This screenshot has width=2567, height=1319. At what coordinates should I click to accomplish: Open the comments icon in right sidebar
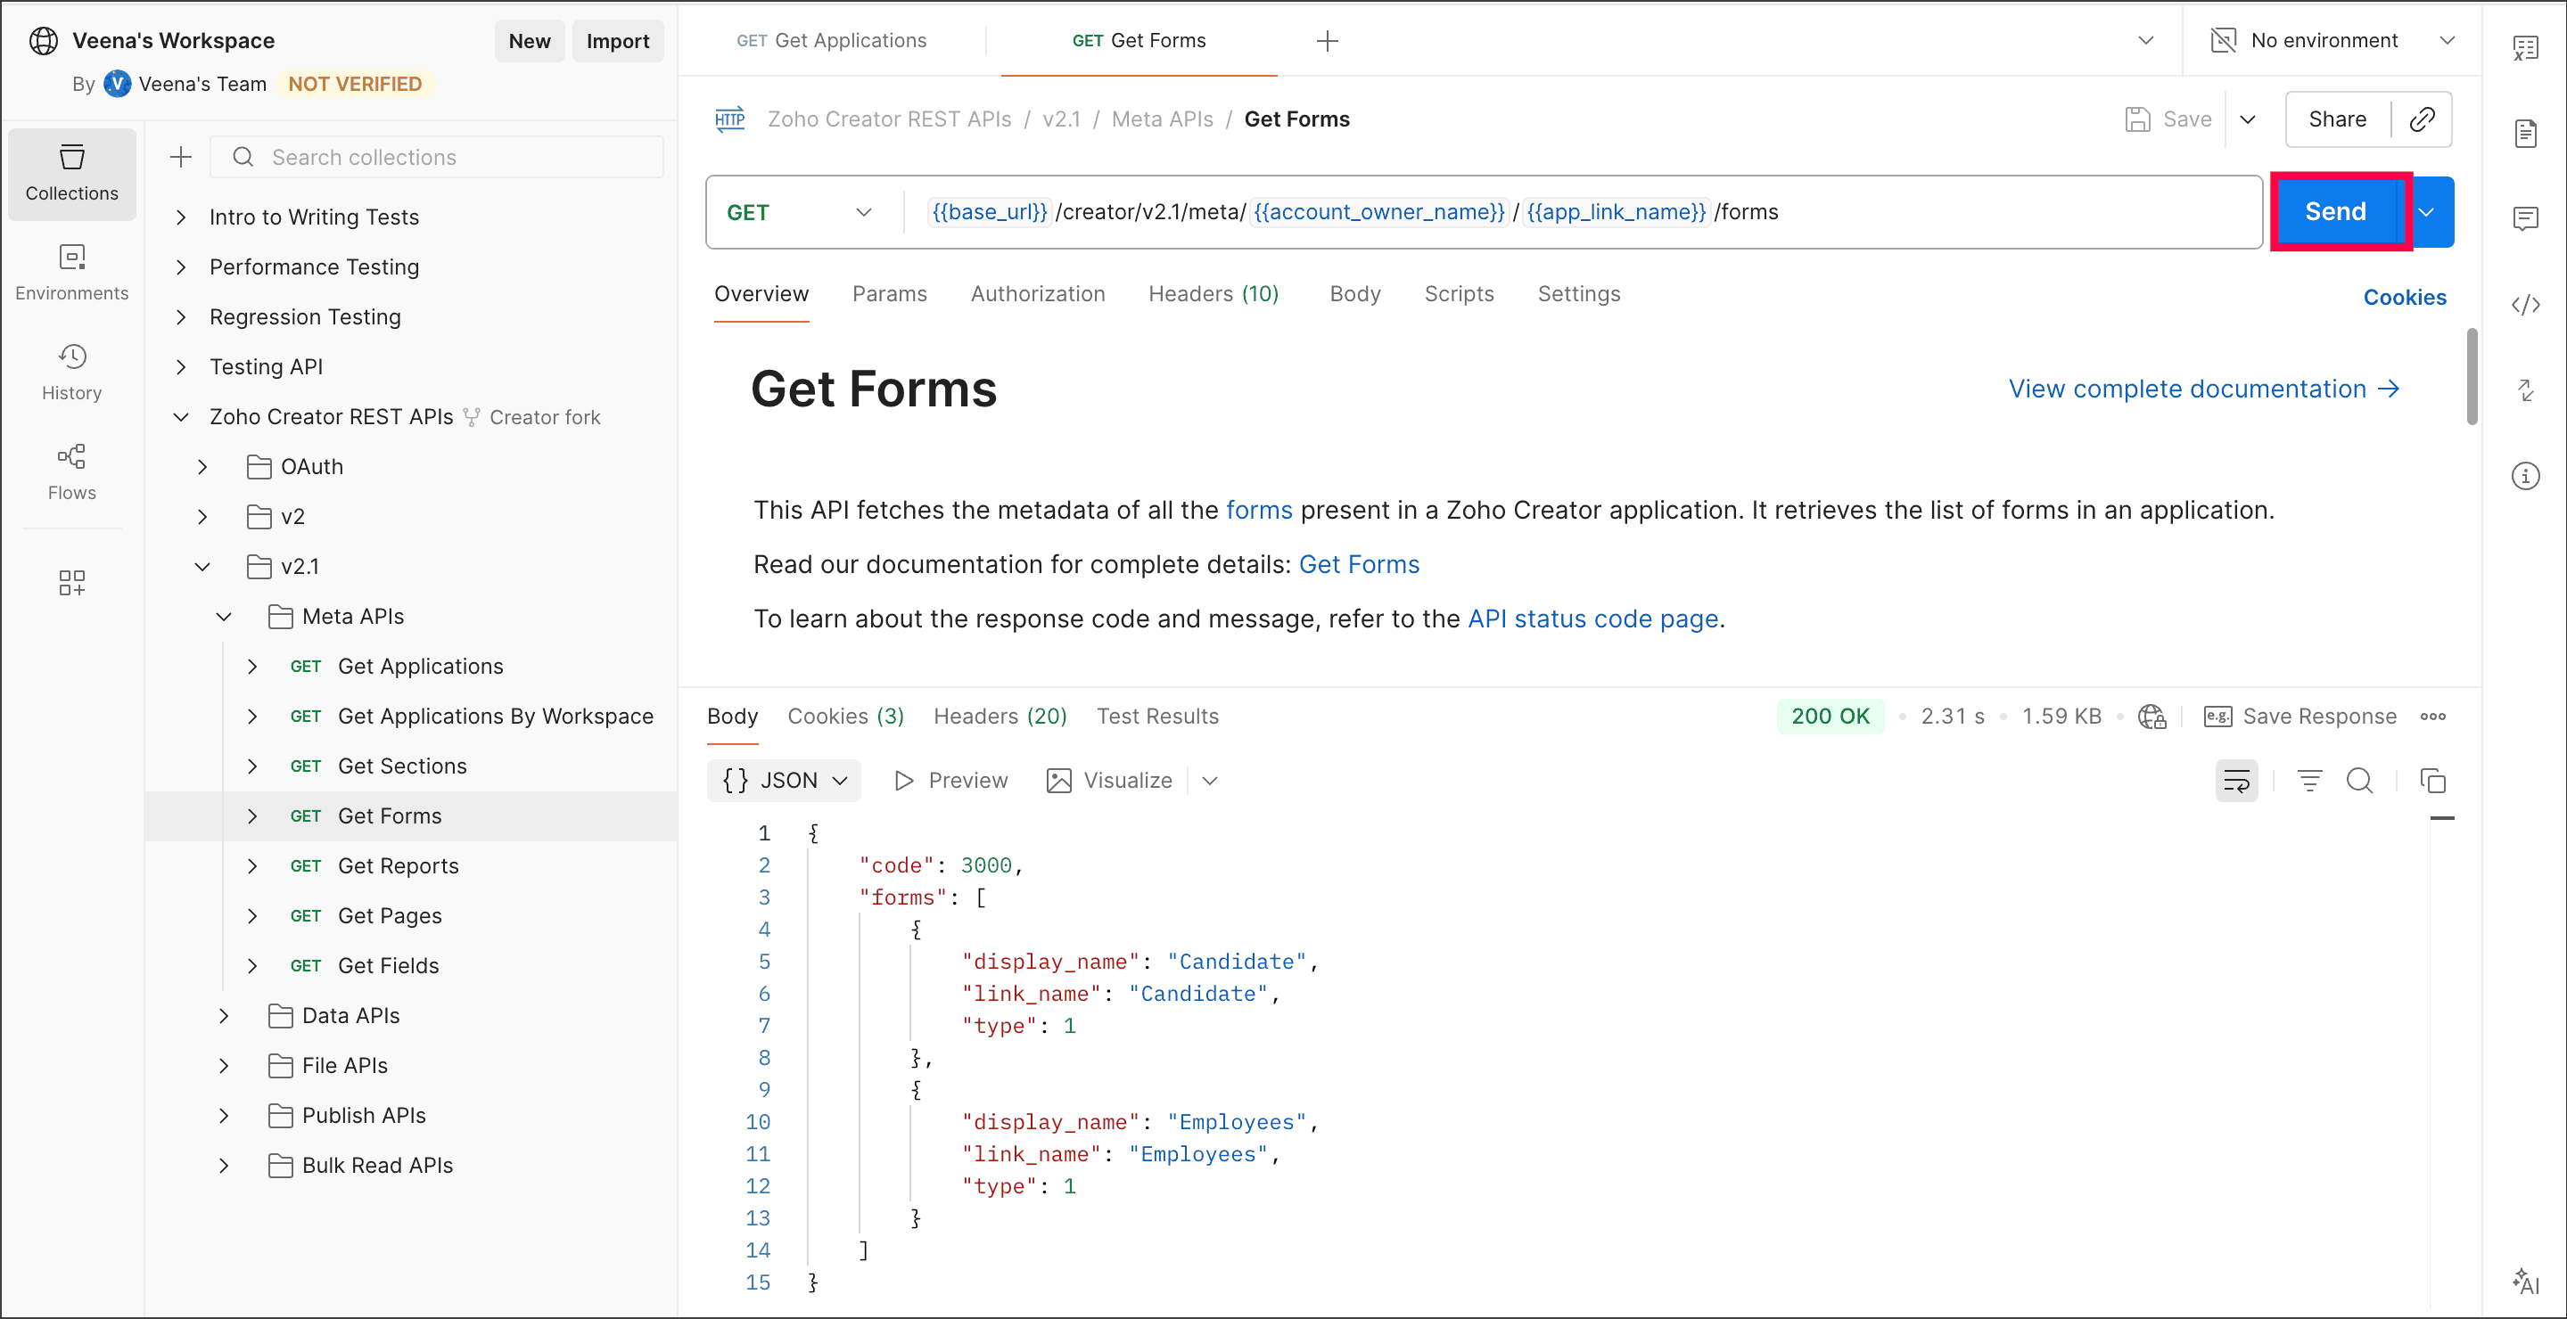click(x=2524, y=219)
